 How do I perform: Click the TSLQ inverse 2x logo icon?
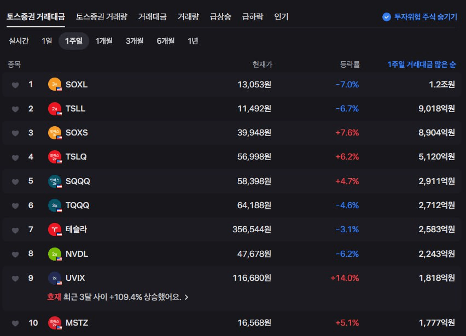[55, 157]
